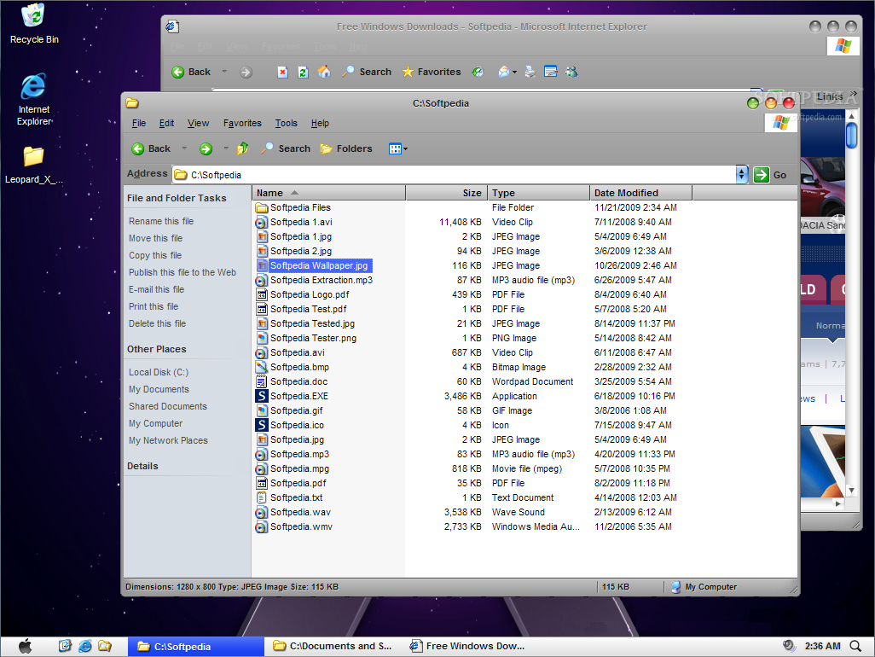Click Internet Explorer vertical scrollbar thumb

coord(851,136)
